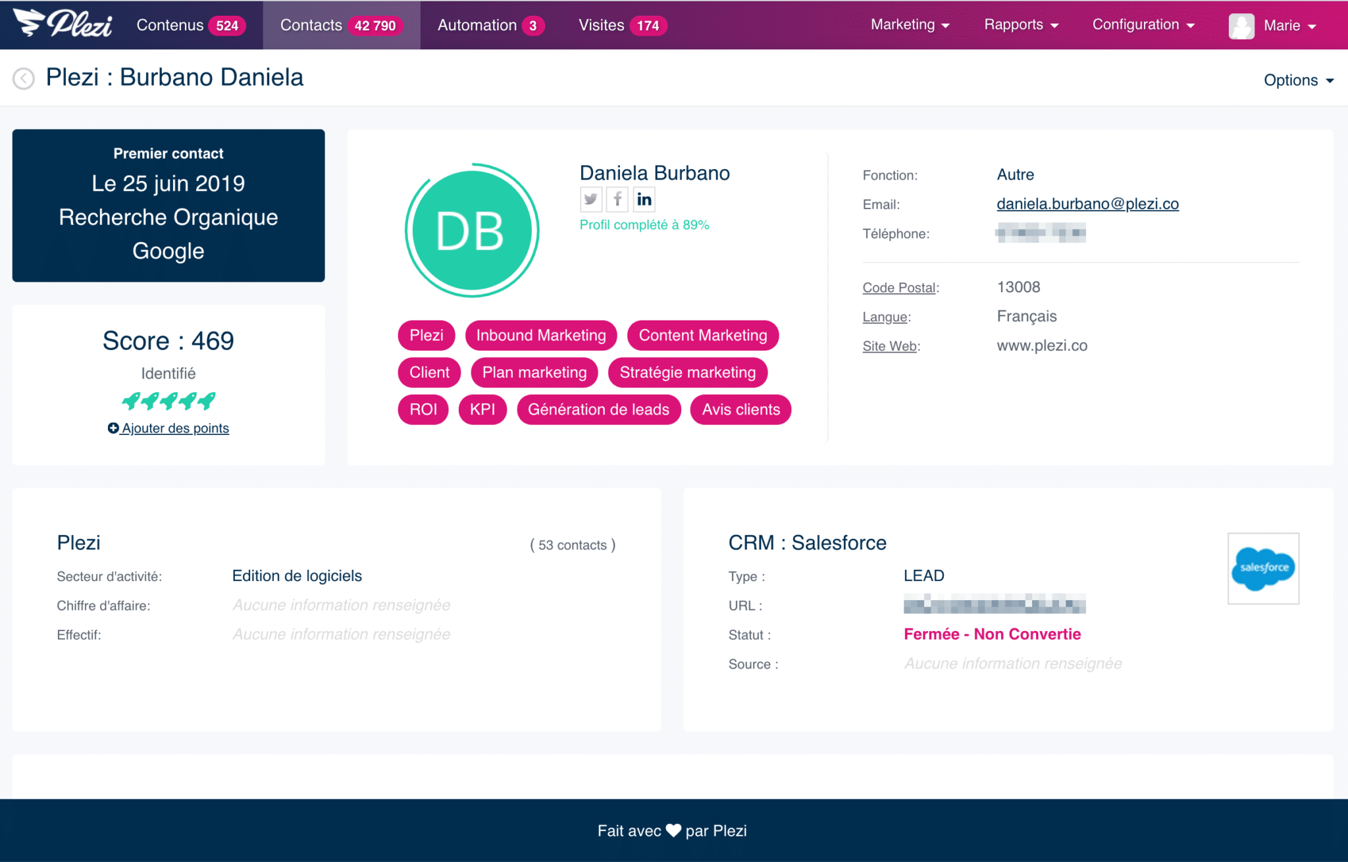
Task: Click Fermée - Non Convertie status
Action: 992,634
